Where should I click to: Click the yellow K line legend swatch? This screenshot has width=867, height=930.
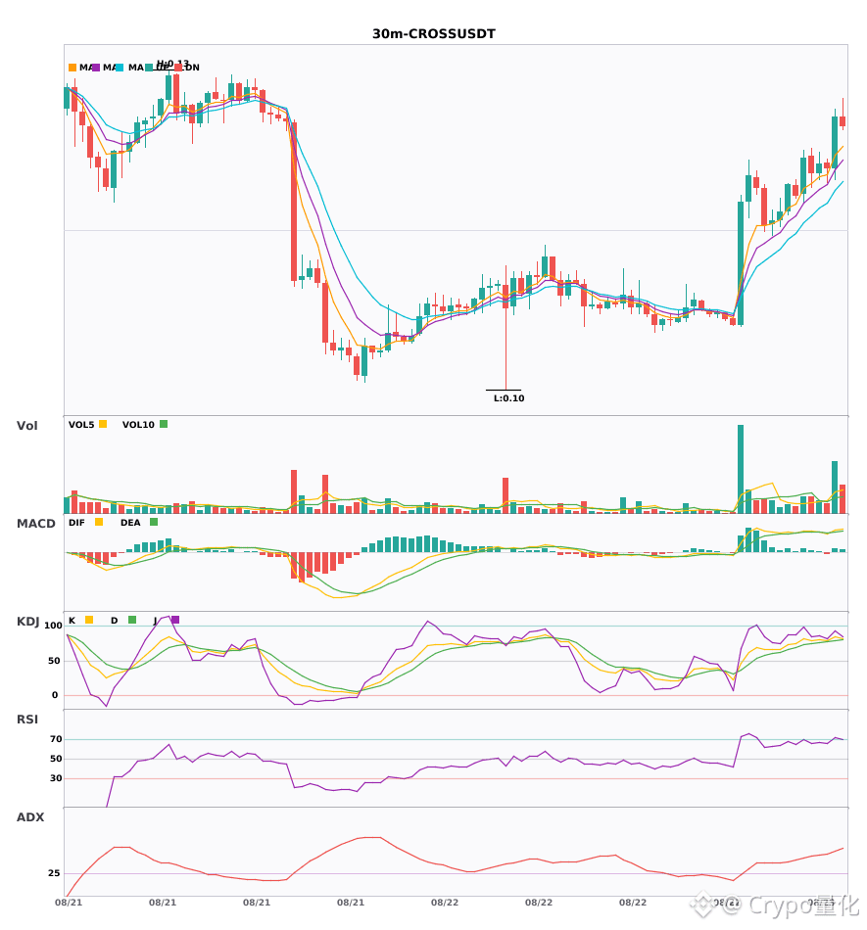pyautogui.click(x=89, y=620)
